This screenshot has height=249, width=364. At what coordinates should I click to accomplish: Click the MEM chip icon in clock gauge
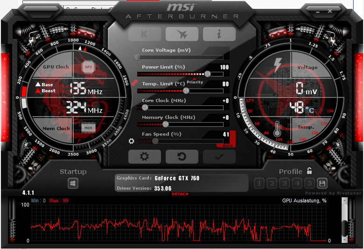click(x=88, y=128)
